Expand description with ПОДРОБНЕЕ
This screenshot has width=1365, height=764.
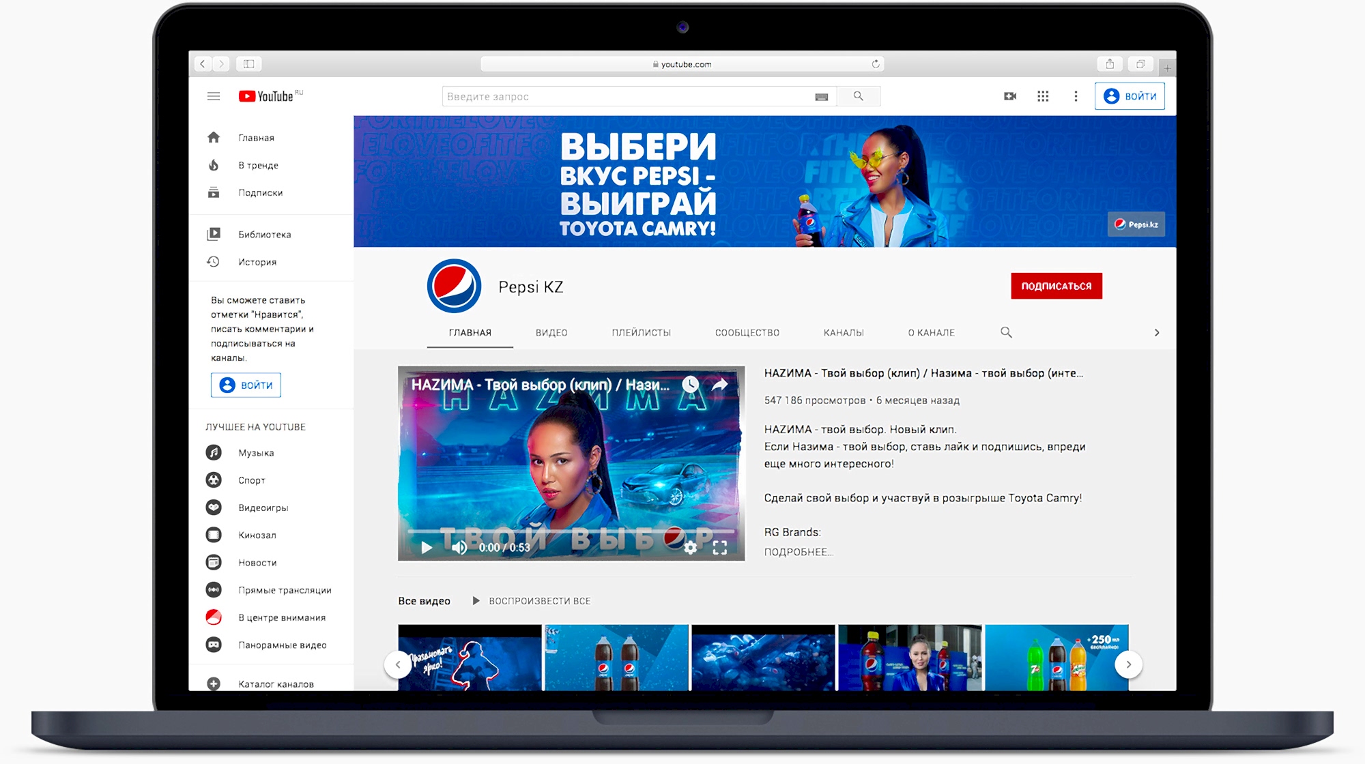[799, 552]
